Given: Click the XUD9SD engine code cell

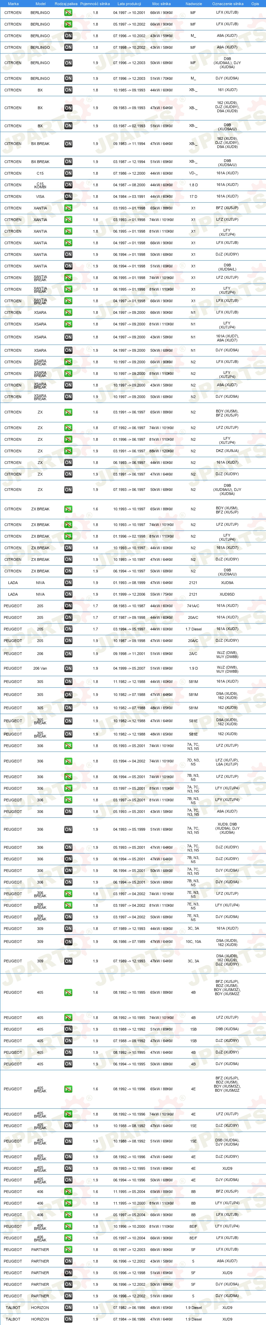Looking at the screenshot, I should (227, 595).
